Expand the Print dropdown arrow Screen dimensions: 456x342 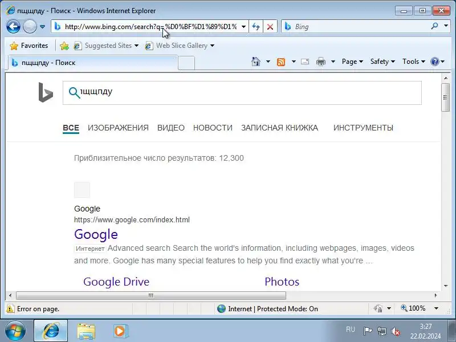click(333, 62)
